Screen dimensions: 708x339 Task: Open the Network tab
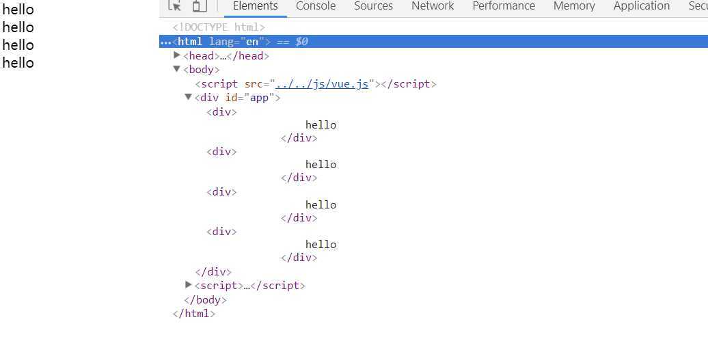click(433, 6)
